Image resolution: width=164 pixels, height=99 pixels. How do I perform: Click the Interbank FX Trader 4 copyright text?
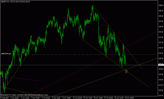24,95
